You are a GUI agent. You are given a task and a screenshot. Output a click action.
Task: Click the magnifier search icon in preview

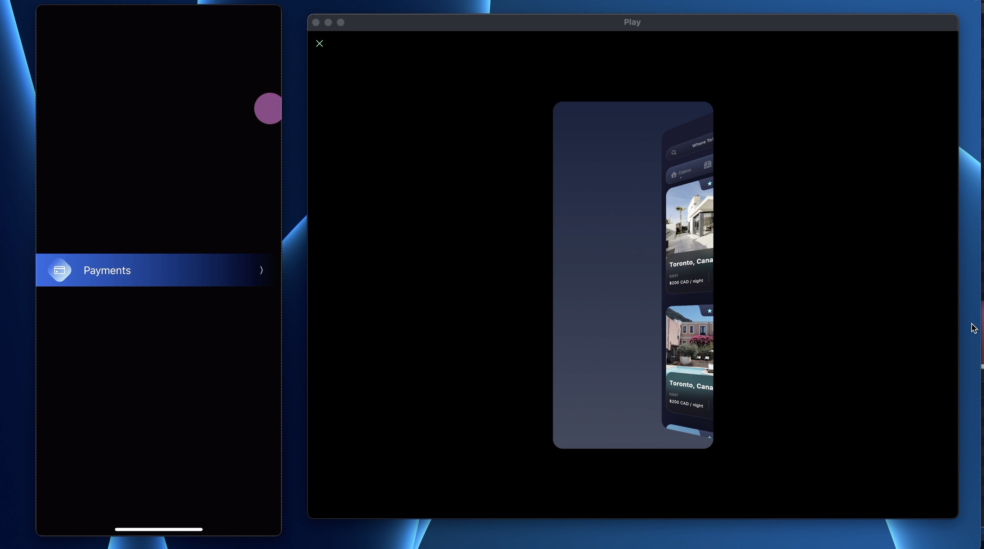(x=674, y=153)
